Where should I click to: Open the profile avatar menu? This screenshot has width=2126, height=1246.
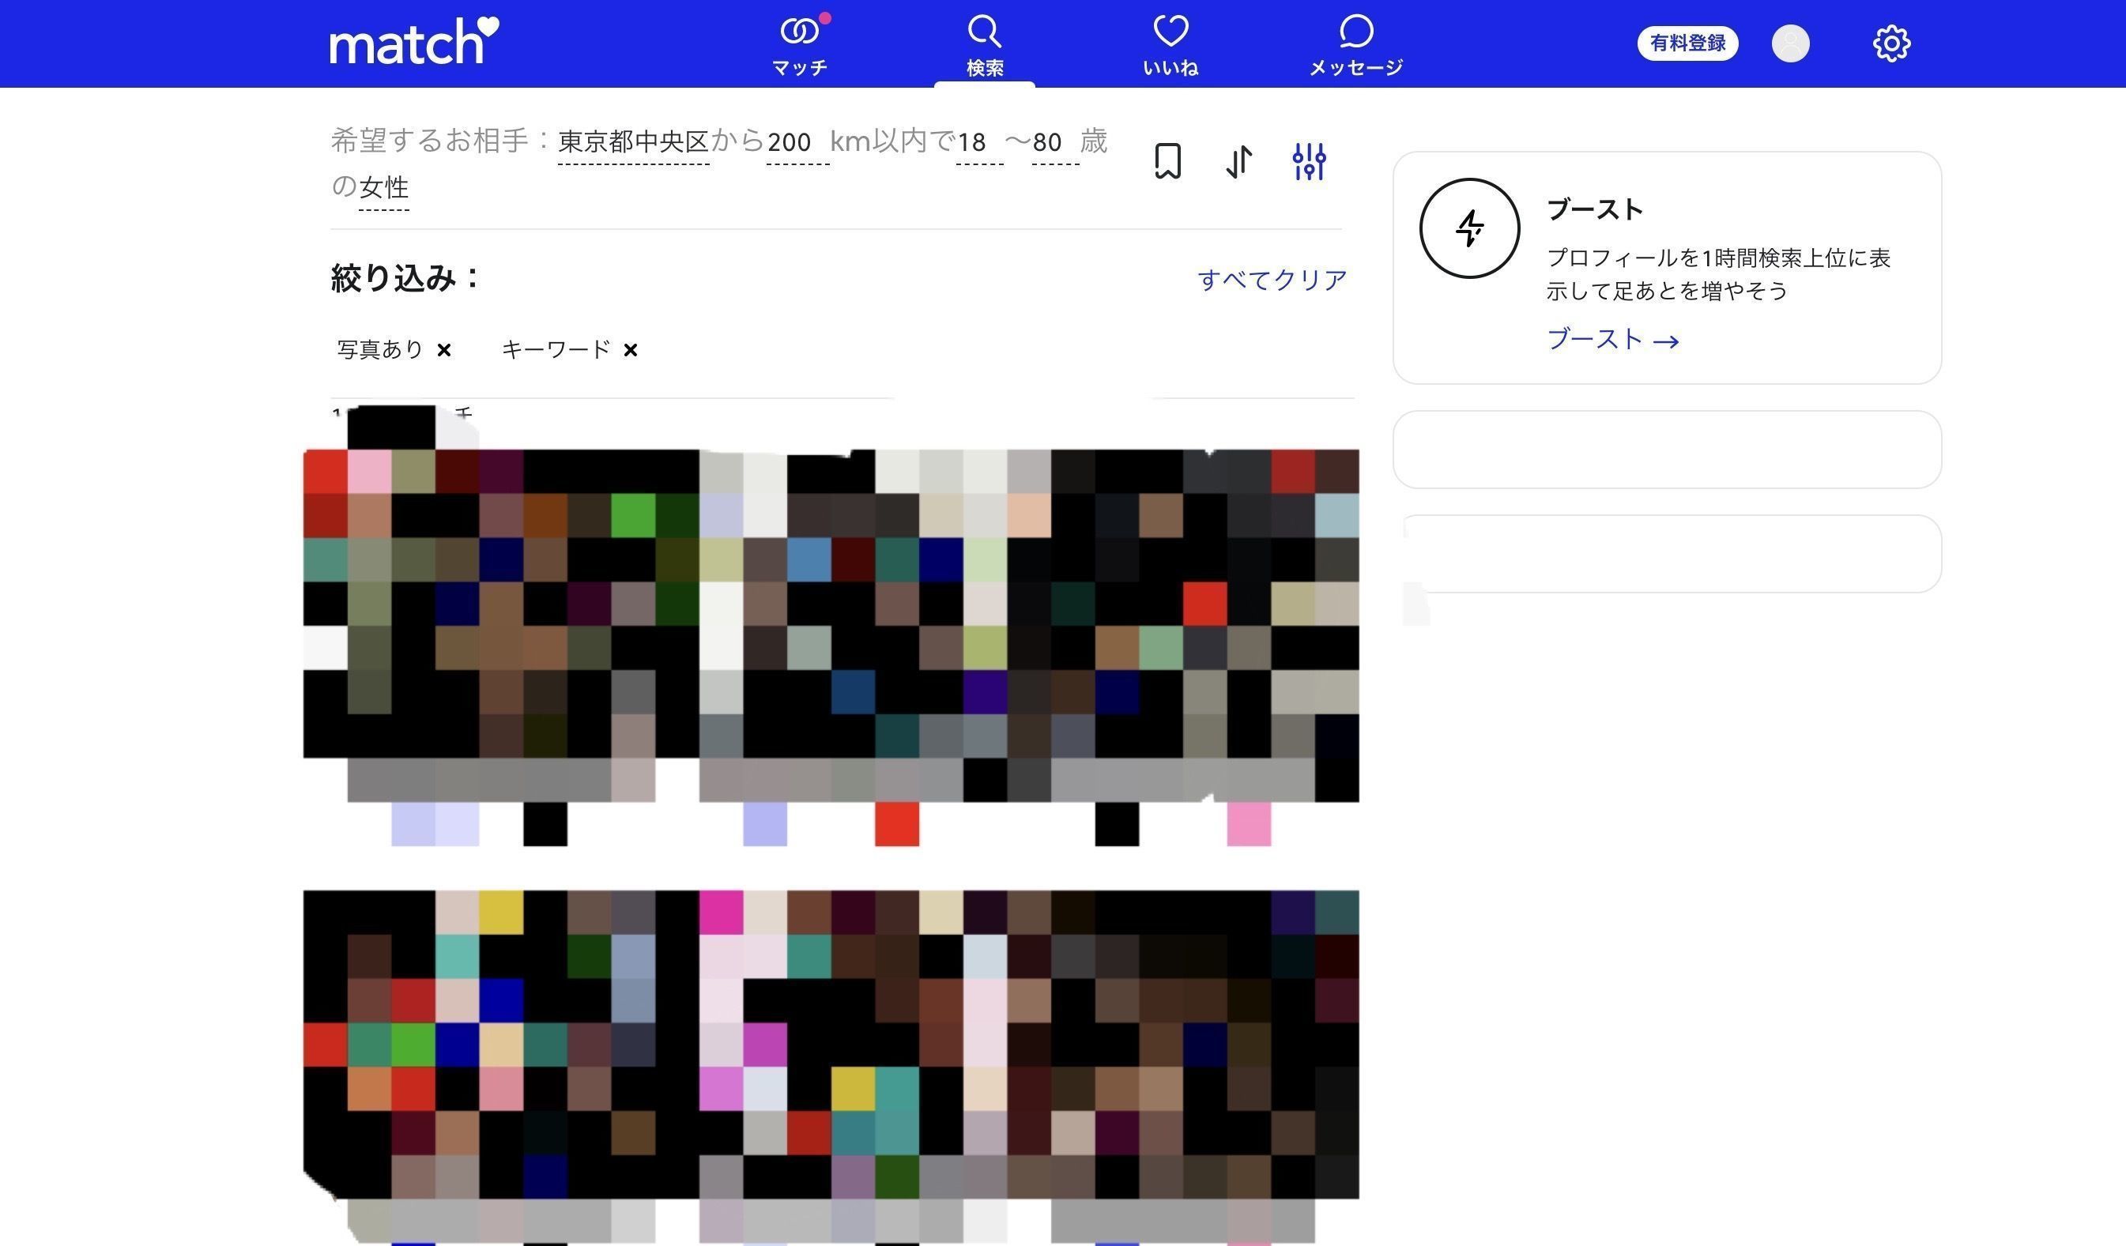click(1790, 44)
